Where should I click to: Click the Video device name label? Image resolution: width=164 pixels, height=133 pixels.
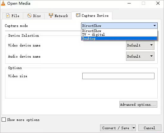tap(24, 45)
